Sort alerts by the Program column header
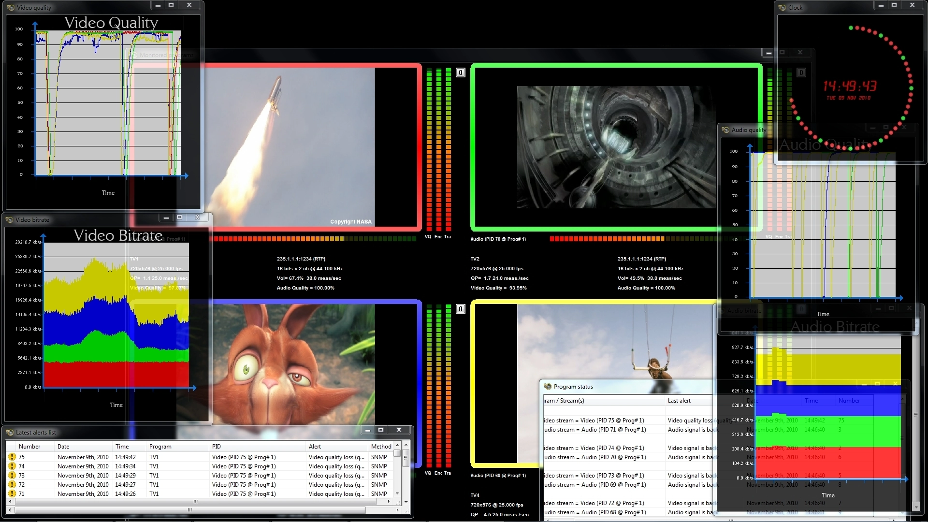Viewport: 928px width, 522px height. point(178,447)
